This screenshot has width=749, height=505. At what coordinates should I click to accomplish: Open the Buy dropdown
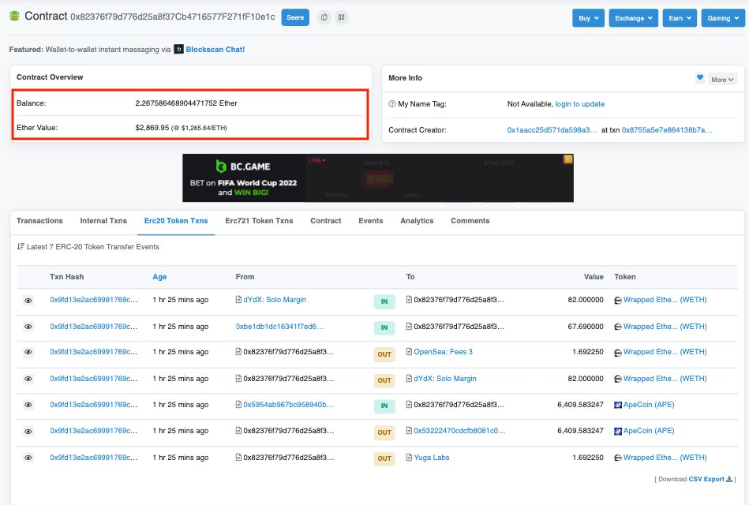(589, 18)
